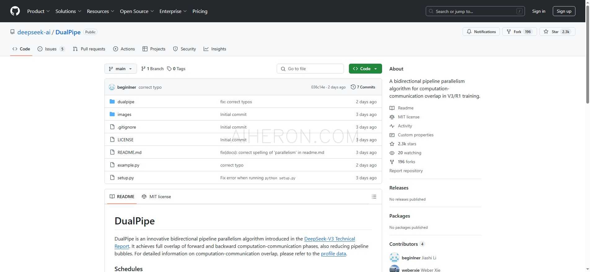Viewport: 590px width, 272px height.
Task: Click the GitHub logo icon
Action: (15, 11)
